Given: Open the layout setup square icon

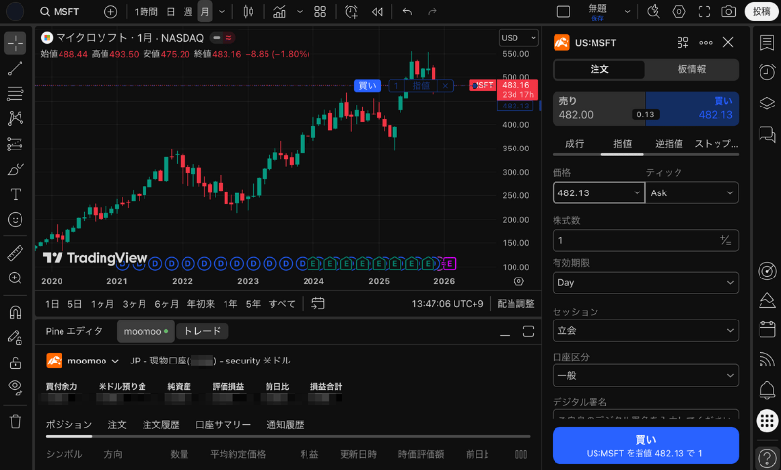Looking at the screenshot, I should (x=563, y=12).
